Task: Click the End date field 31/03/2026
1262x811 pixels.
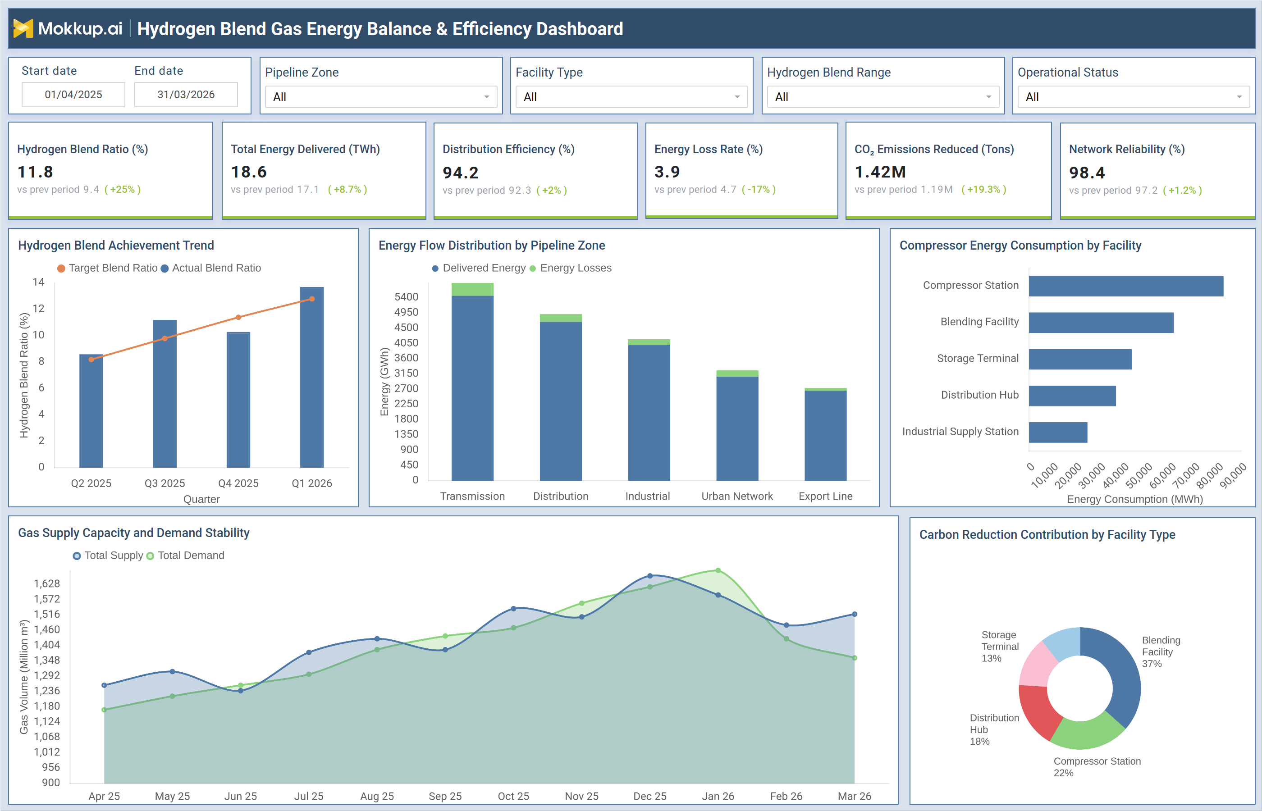Action: [186, 95]
